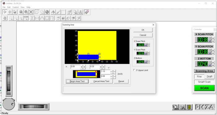Click the Reset button
217x115 pixels.
coord(121,81)
